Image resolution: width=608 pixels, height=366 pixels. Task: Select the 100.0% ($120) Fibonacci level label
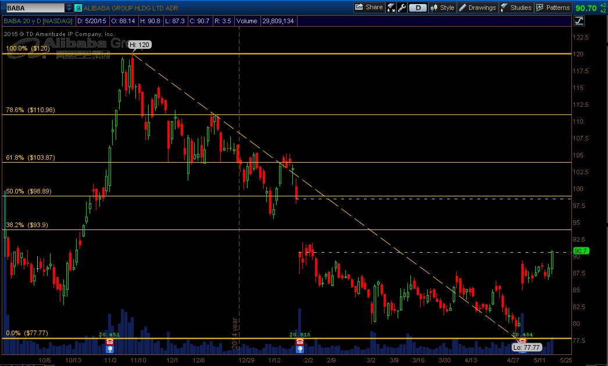click(28, 48)
